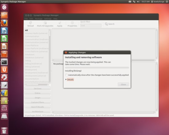Viewport: 169px width, 135px height.
Task: Open Firefox from the launcher
Action: click(4, 23)
